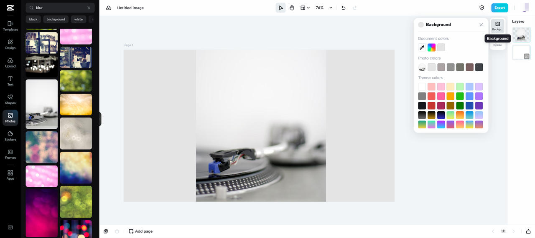Choose the medium blue theme color
535x238 pixels.
470,96
